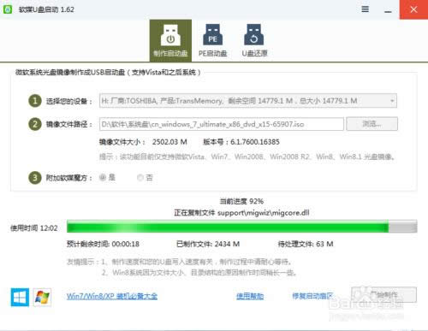Click the green copy progress bar
428x331 pixels.
pyautogui.click(x=242, y=227)
